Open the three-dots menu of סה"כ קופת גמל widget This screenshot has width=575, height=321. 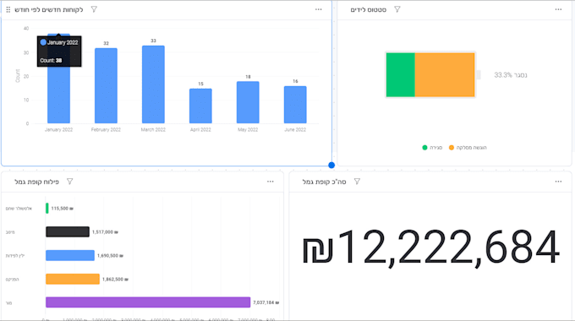[x=558, y=182]
